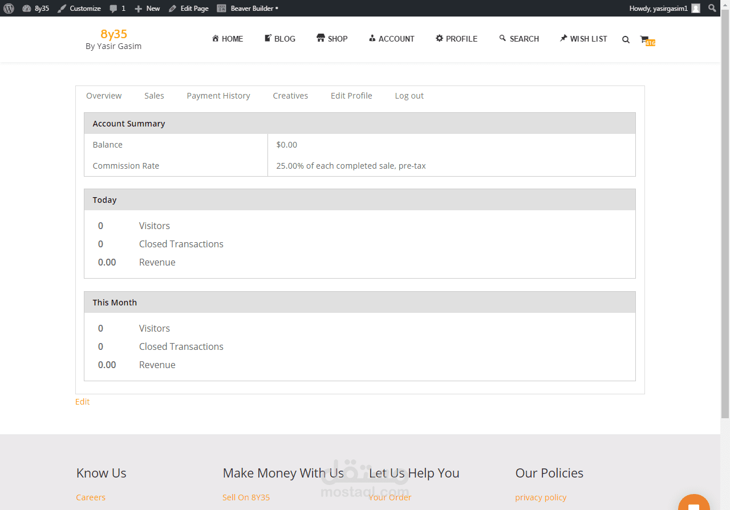
Task: Click the 8y35 site title
Action: pos(113,34)
